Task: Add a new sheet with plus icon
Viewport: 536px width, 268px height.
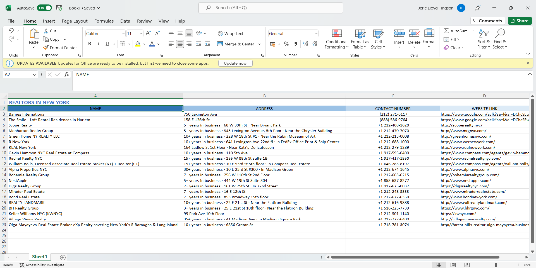Action: click(x=63, y=257)
